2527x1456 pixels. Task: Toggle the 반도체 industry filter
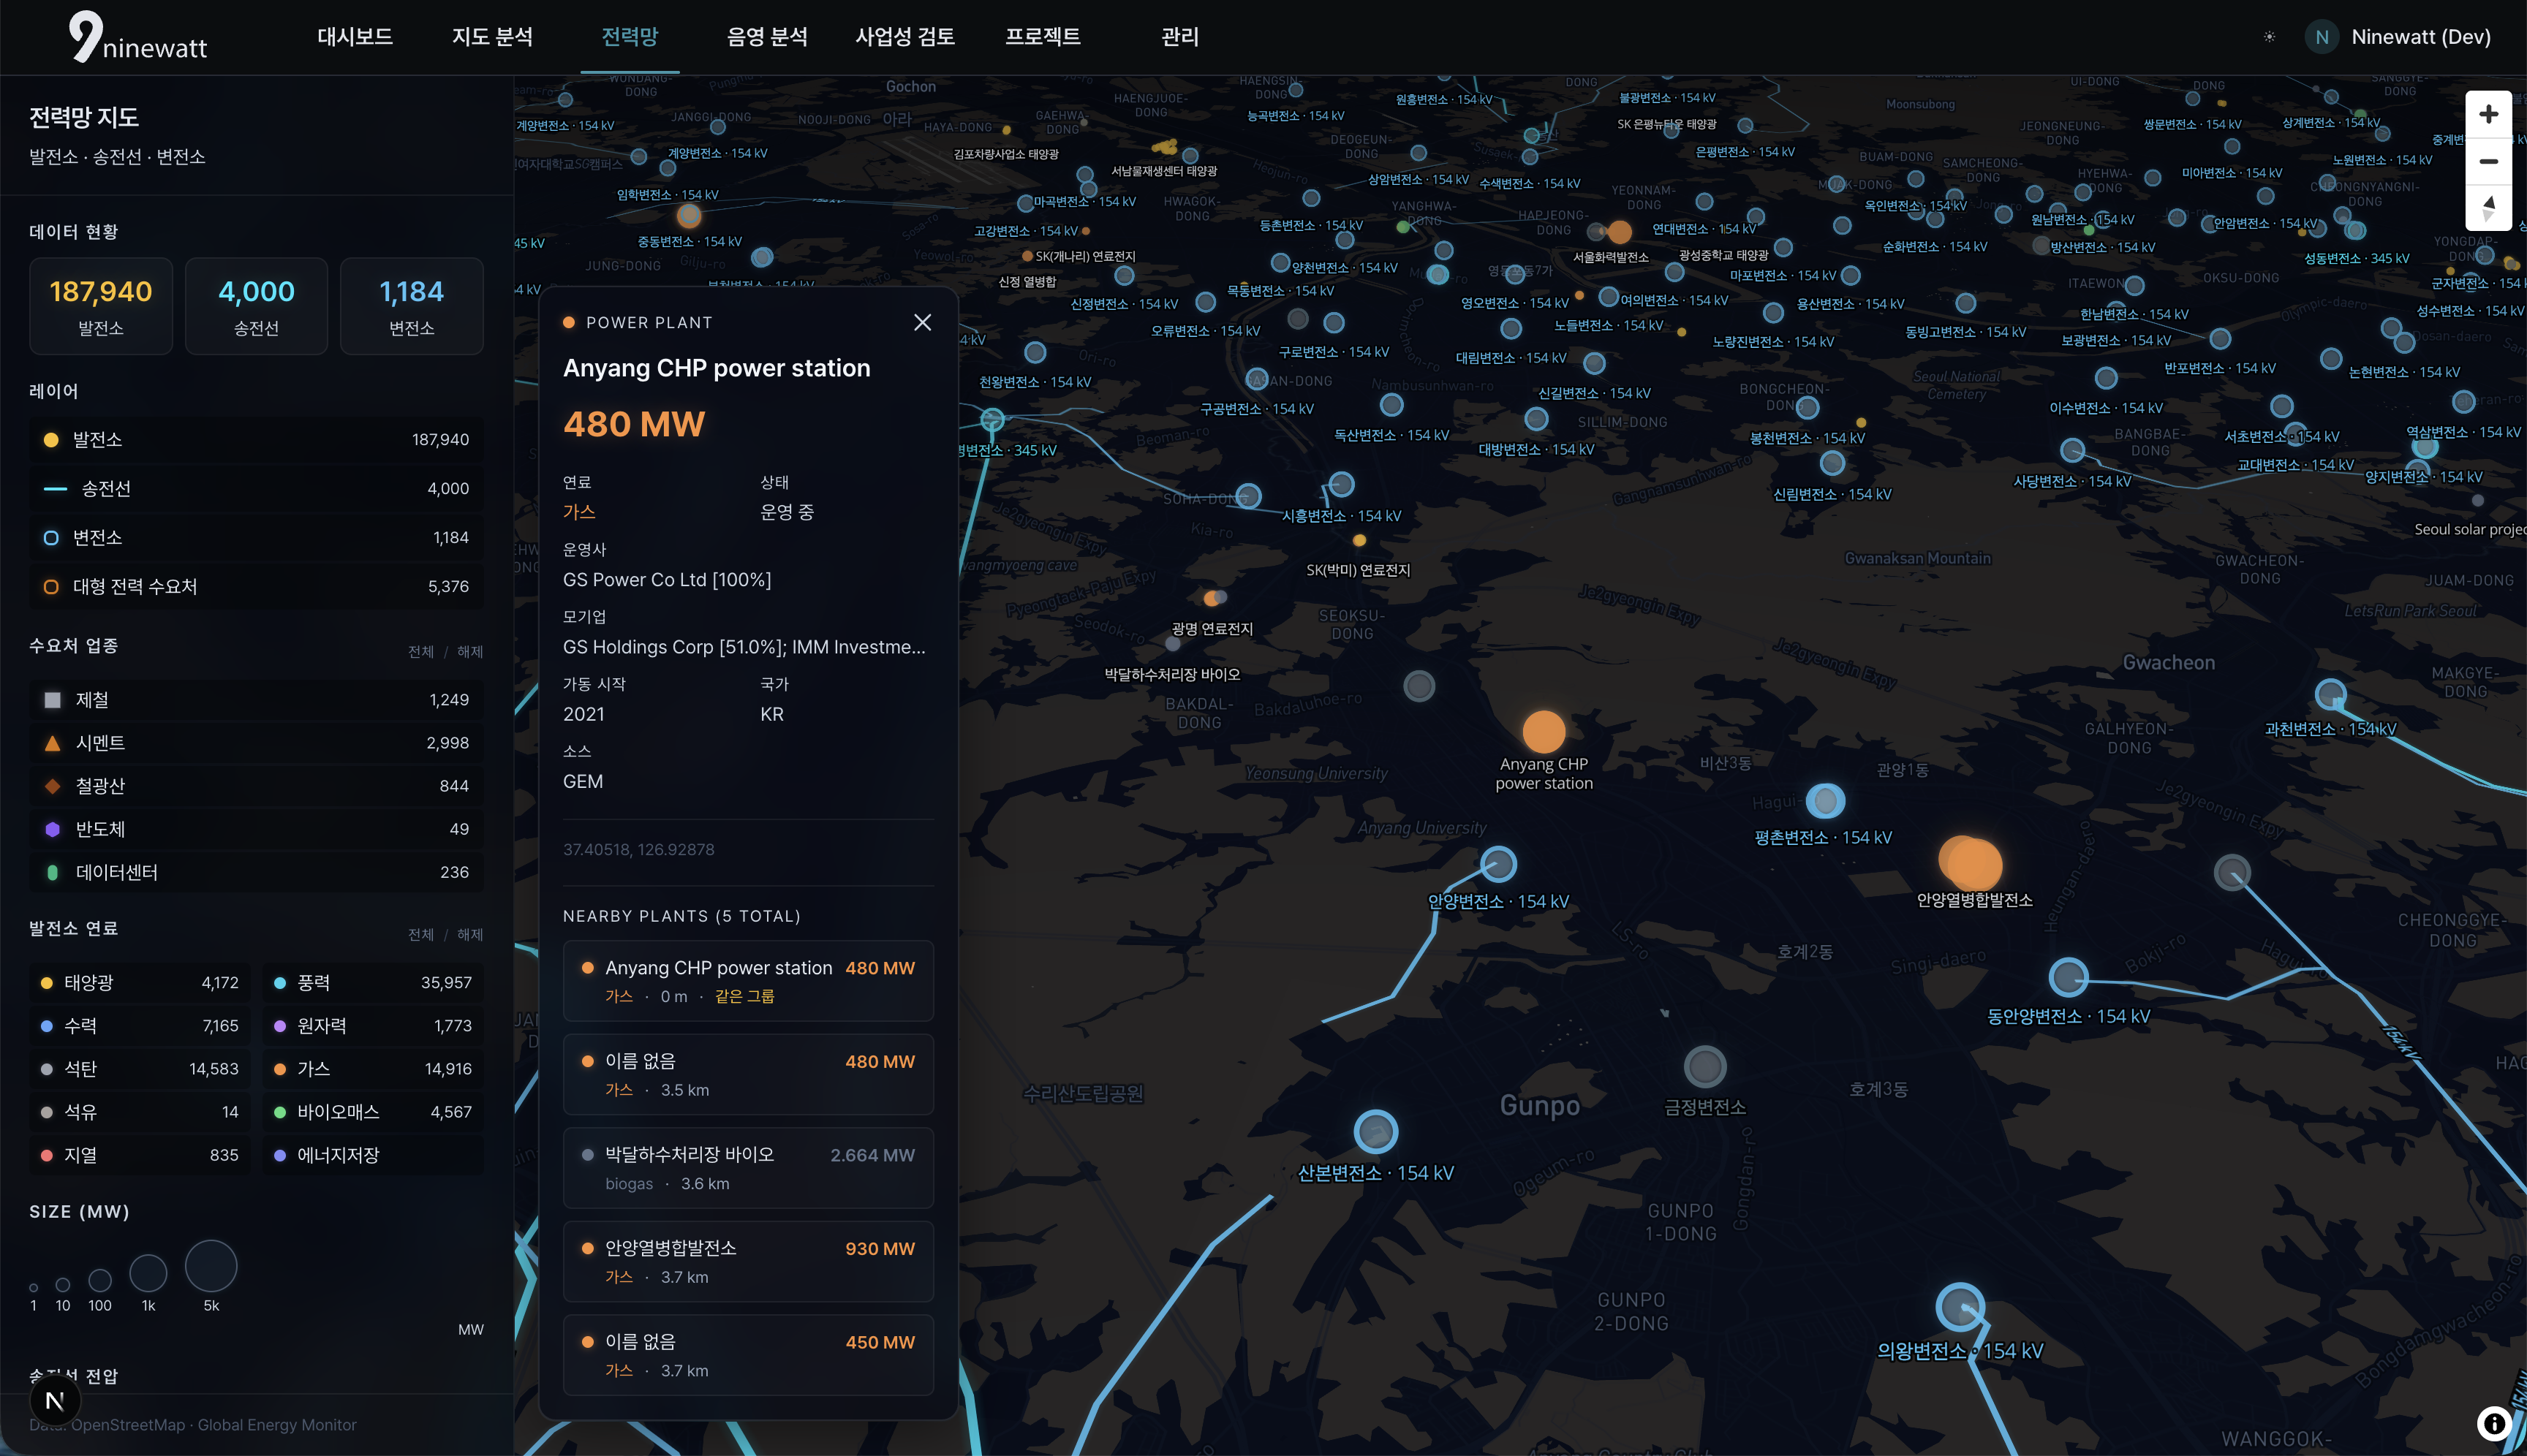(256, 829)
